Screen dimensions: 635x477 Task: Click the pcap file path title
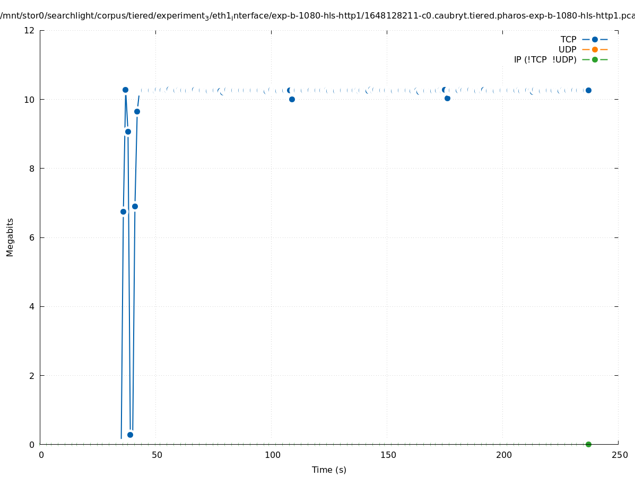317,15
